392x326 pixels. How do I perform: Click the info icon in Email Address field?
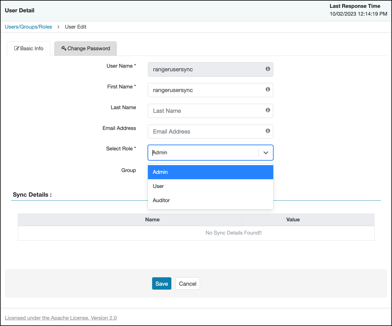(268, 131)
